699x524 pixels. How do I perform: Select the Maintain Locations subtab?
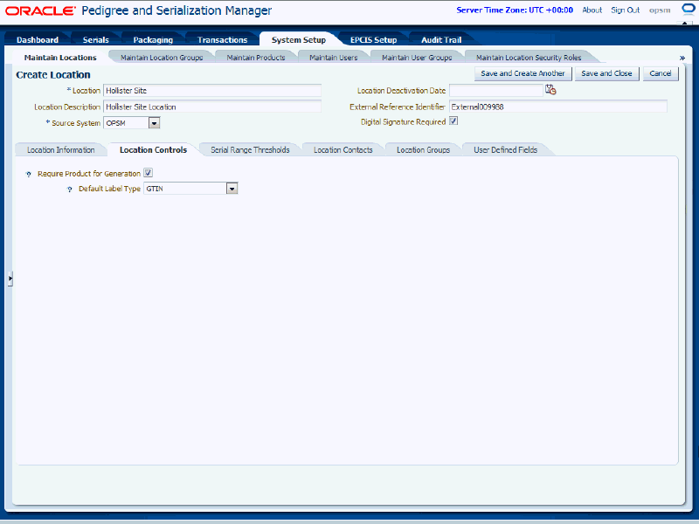(60, 58)
